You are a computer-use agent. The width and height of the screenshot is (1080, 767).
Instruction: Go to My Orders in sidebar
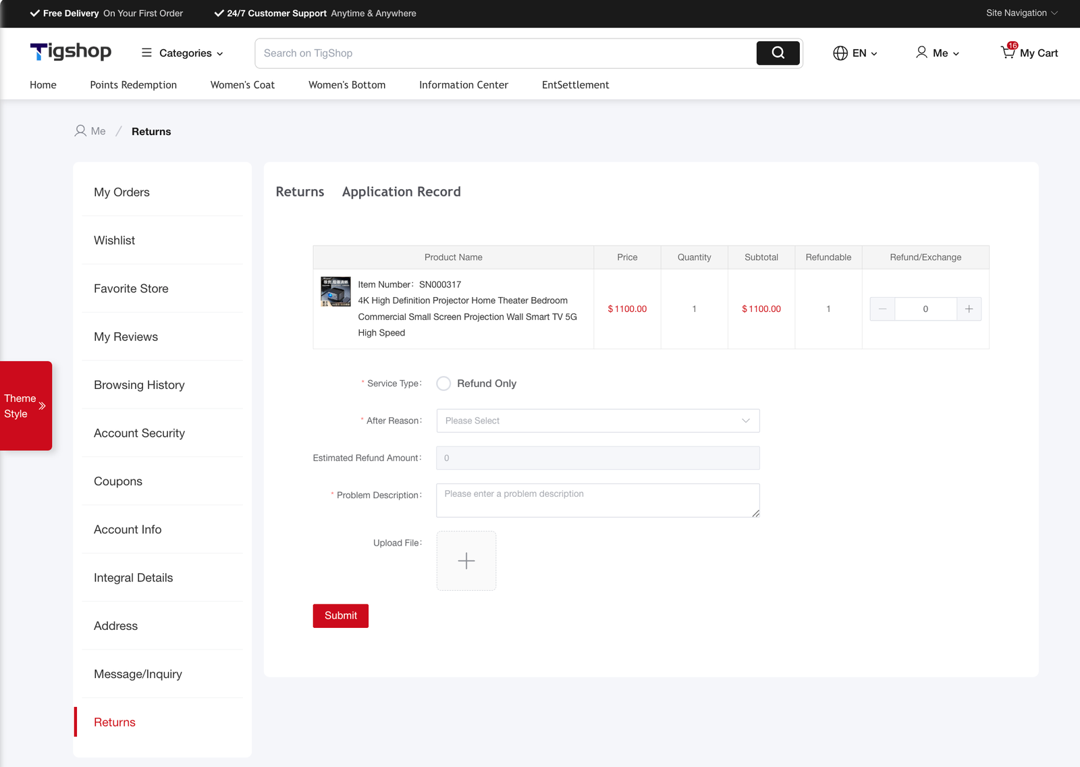click(x=122, y=192)
